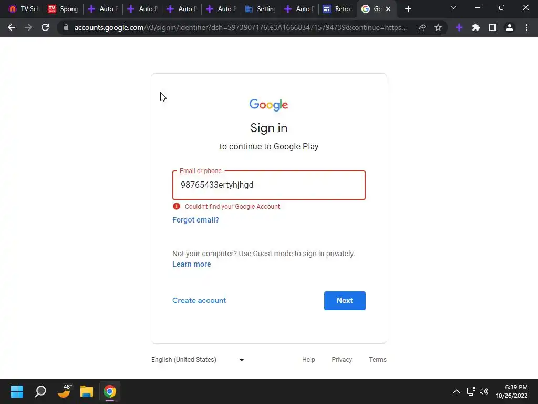Image resolution: width=538 pixels, height=404 pixels.
Task: Click the Chrome taskbar icon
Action: tap(110, 391)
